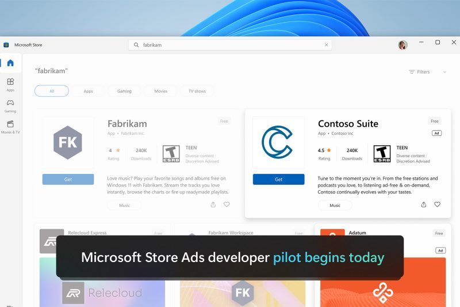This screenshot has height=307, width=460.
Task: Get the Contoso Suite app
Action: click(x=279, y=179)
